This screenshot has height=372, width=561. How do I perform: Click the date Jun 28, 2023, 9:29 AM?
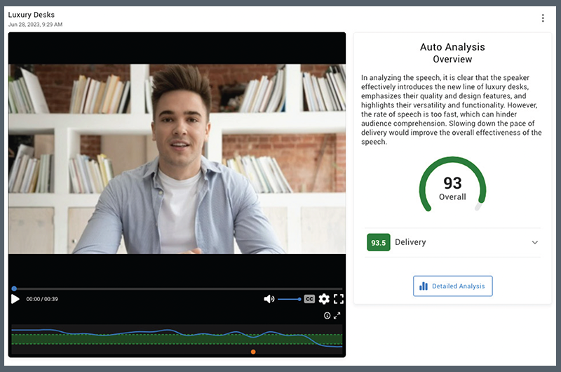coord(36,25)
